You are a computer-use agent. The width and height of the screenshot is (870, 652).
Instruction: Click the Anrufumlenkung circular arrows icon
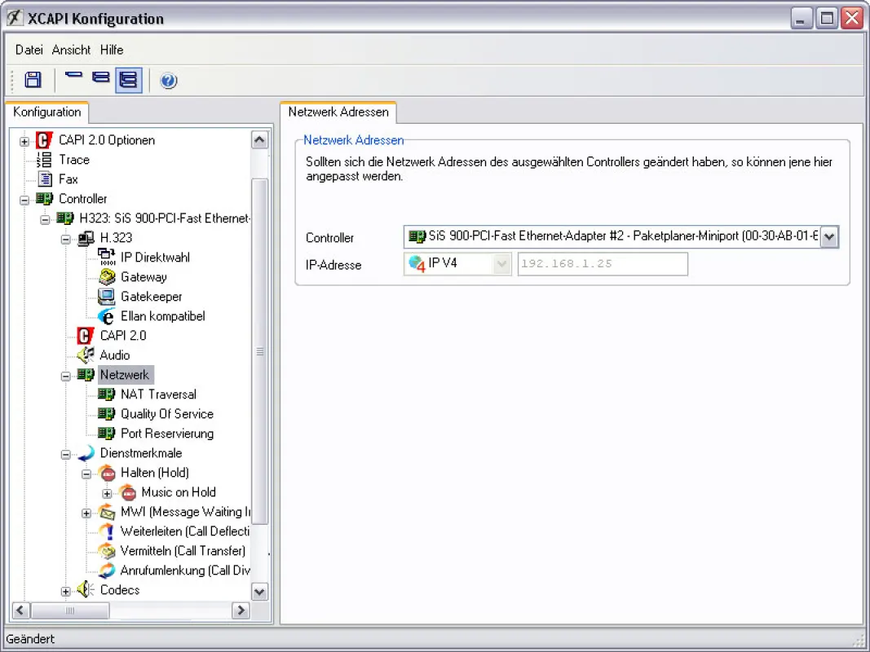point(107,570)
